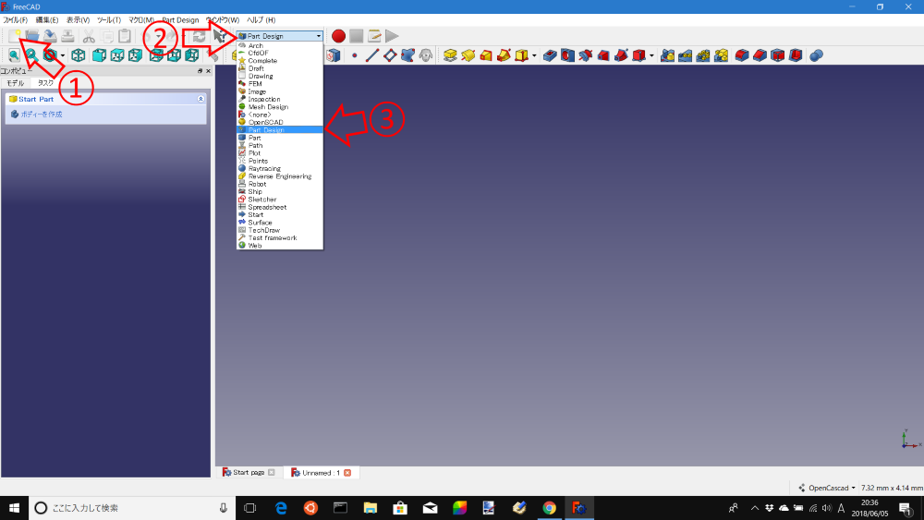Click the What's This help cursor icon
Viewport: 924px width, 520px height.
221,36
